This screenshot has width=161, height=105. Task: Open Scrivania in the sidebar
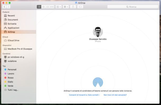(19, 24)
